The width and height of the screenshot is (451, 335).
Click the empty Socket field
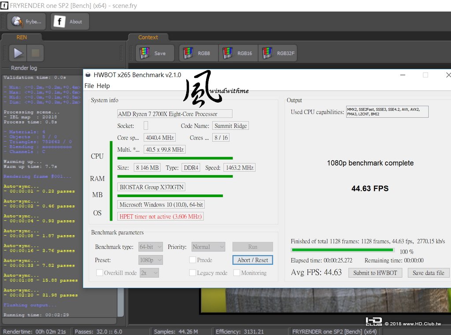[146, 125]
